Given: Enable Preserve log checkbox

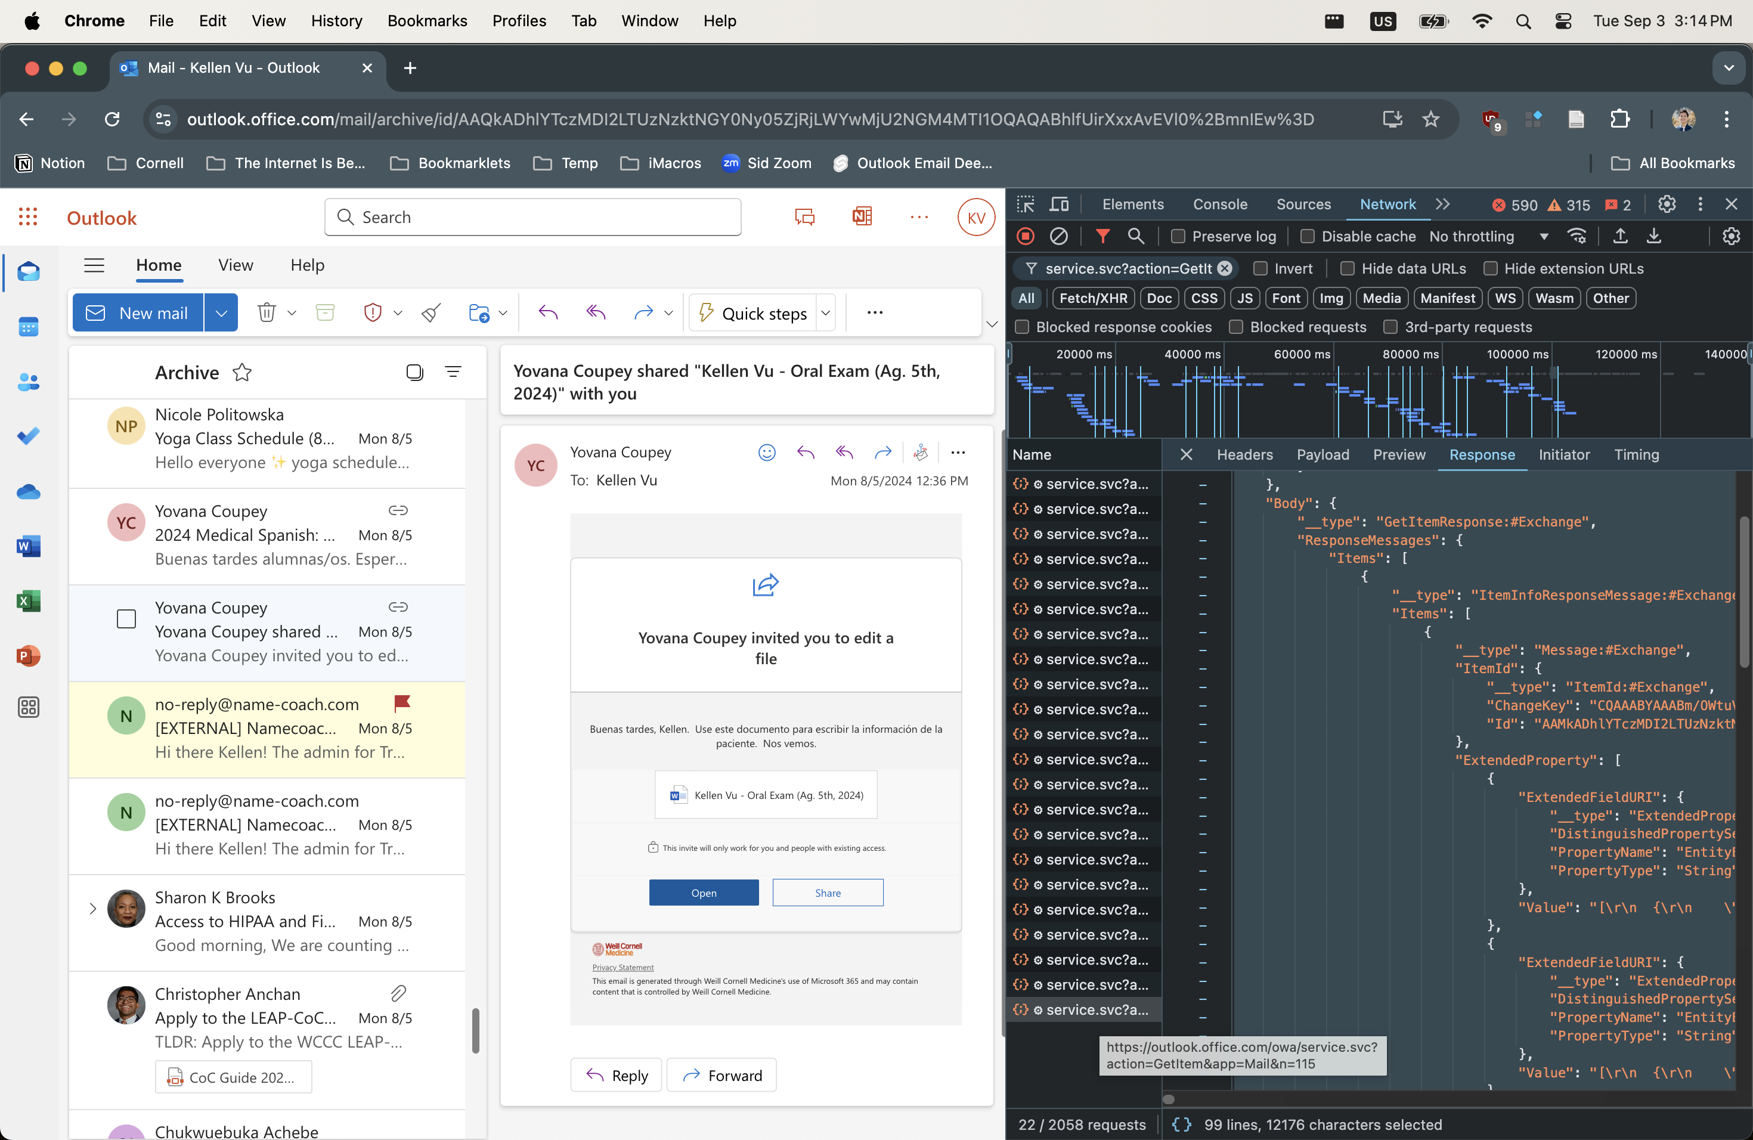Looking at the screenshot, I should (x=1178, y=236).
